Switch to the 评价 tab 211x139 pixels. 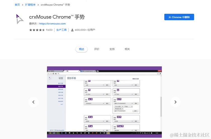tap(97, 49)
